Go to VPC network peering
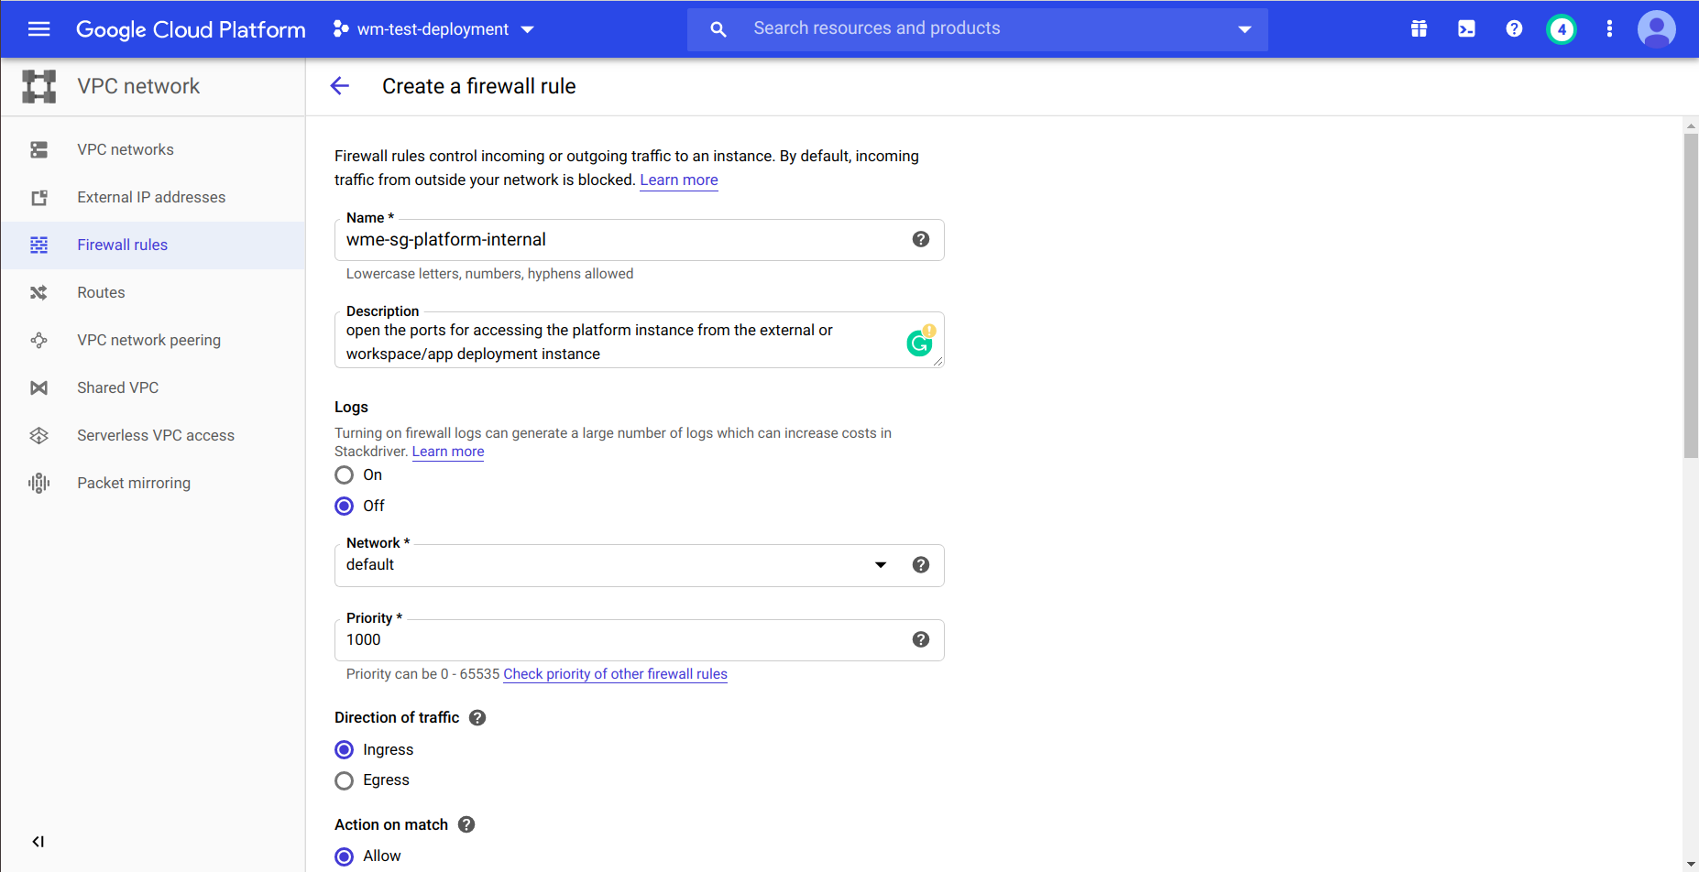 click(x=148, y=340)
